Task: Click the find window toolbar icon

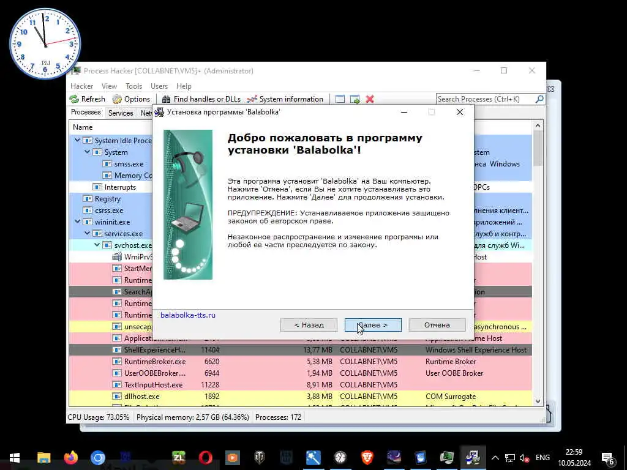Action: tap(340, 99)
